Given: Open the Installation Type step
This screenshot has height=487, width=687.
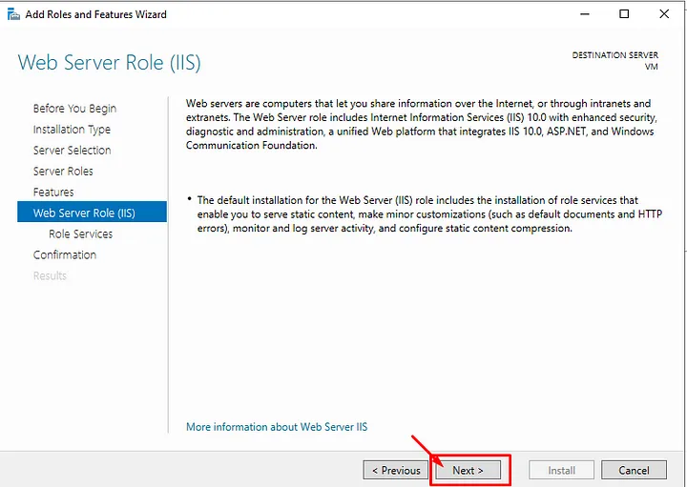Looking at the screenshot, I should tap(72, 130).
